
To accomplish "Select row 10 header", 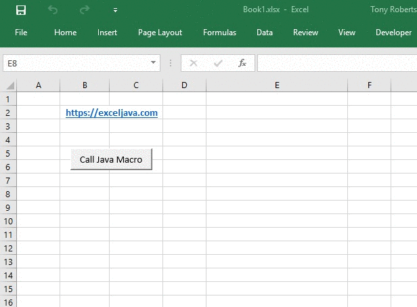I will tap(8, 221).
